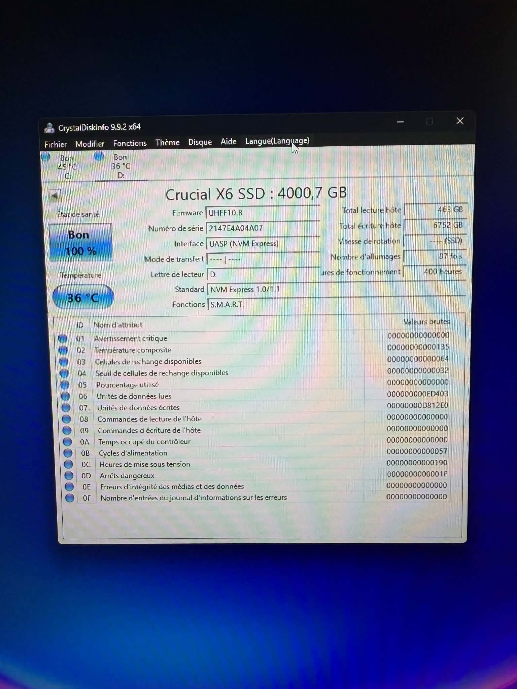This screenshot has width=517, height=689.
Task: Click the status dot for Cycles d'alimentation
Action: point(68,453)
